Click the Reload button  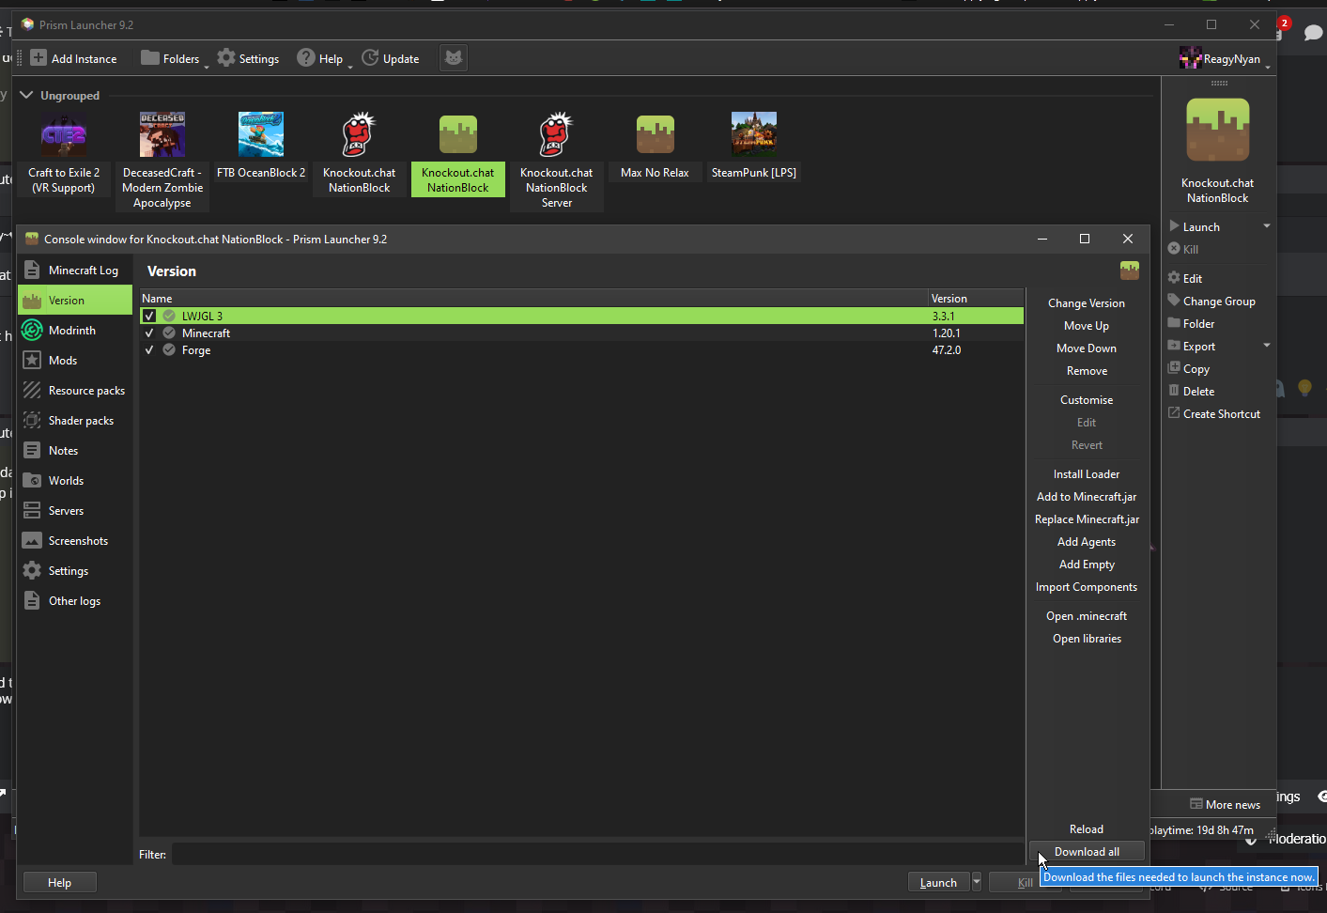pos(1087,829)
